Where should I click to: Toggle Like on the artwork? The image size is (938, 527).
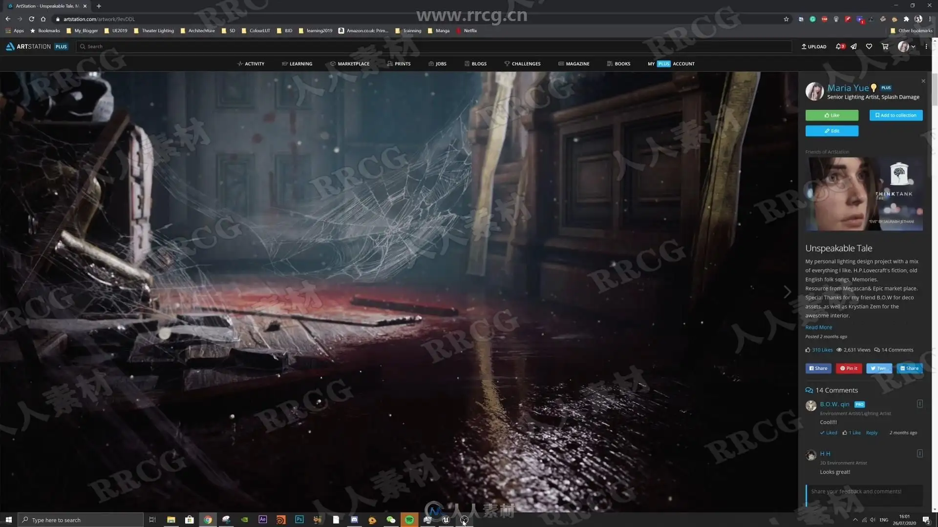click(831, 115)
